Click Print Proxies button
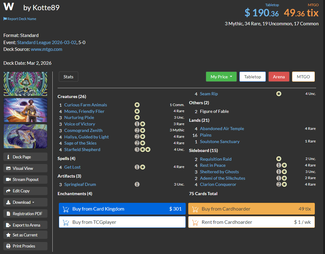Image resolution: width=325 pixels, height=254 pixels. coord(25,246)
